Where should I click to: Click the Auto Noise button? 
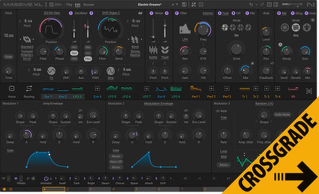tap(283, 115)
